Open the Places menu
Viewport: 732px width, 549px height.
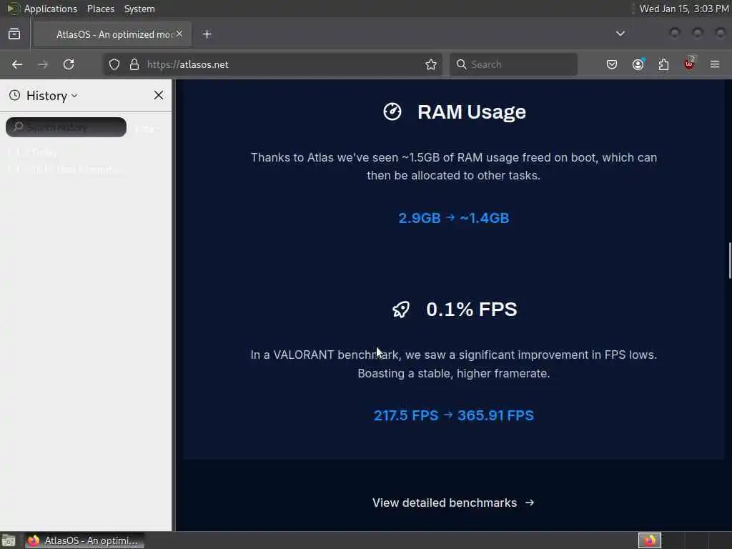[x=101, y=9]
